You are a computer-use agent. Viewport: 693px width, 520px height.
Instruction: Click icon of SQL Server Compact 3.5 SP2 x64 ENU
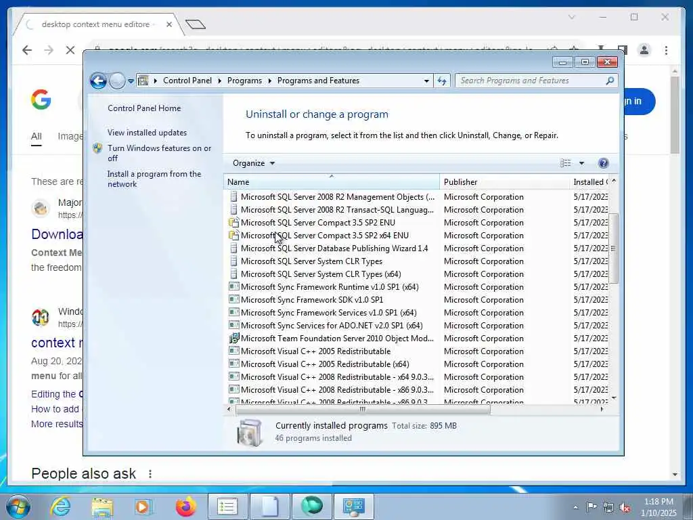coord(233,235)
